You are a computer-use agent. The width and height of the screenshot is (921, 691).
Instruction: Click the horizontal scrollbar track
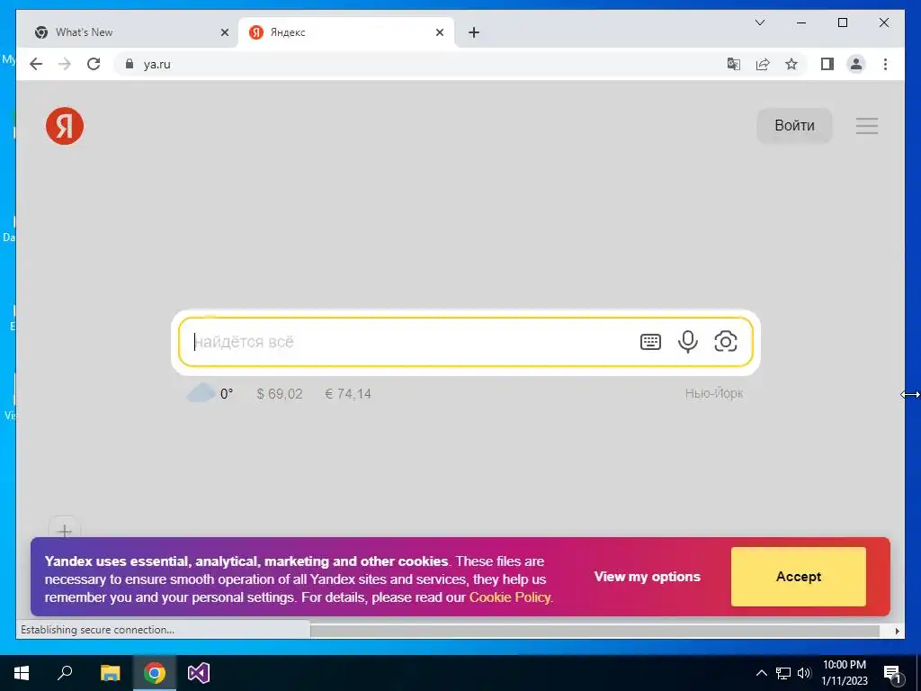pos(595,631)
